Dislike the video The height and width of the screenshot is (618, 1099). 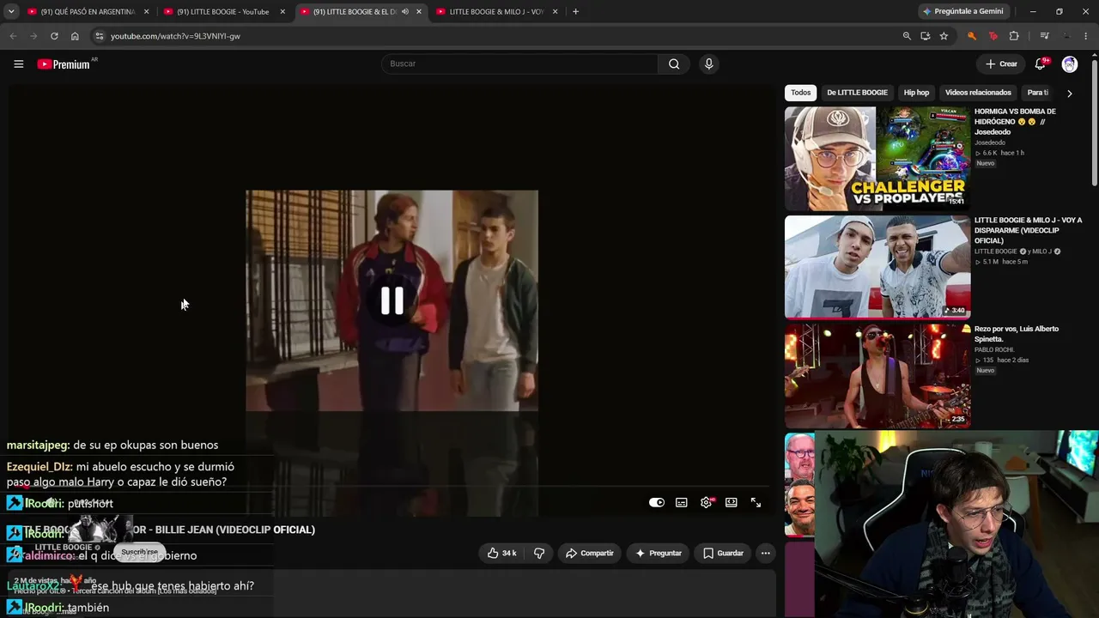[x=539, y=554]
